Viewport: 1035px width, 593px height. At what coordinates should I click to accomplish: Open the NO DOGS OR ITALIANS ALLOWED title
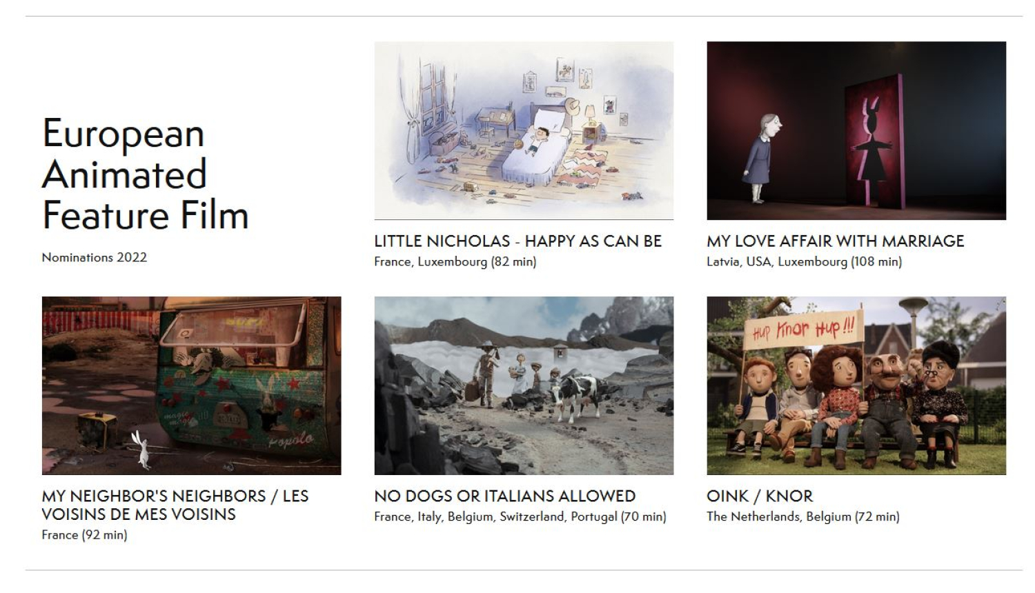point(505,496)
